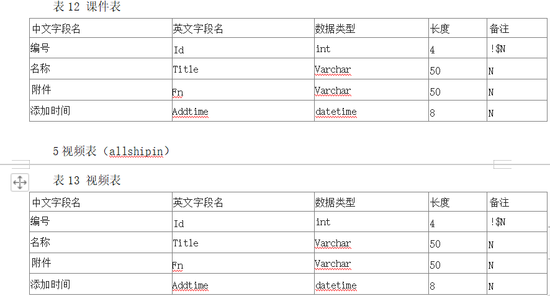Click the '中文字段名' header in table 12
The height and width of the screenshot is (296, 550).
(101, 28)
